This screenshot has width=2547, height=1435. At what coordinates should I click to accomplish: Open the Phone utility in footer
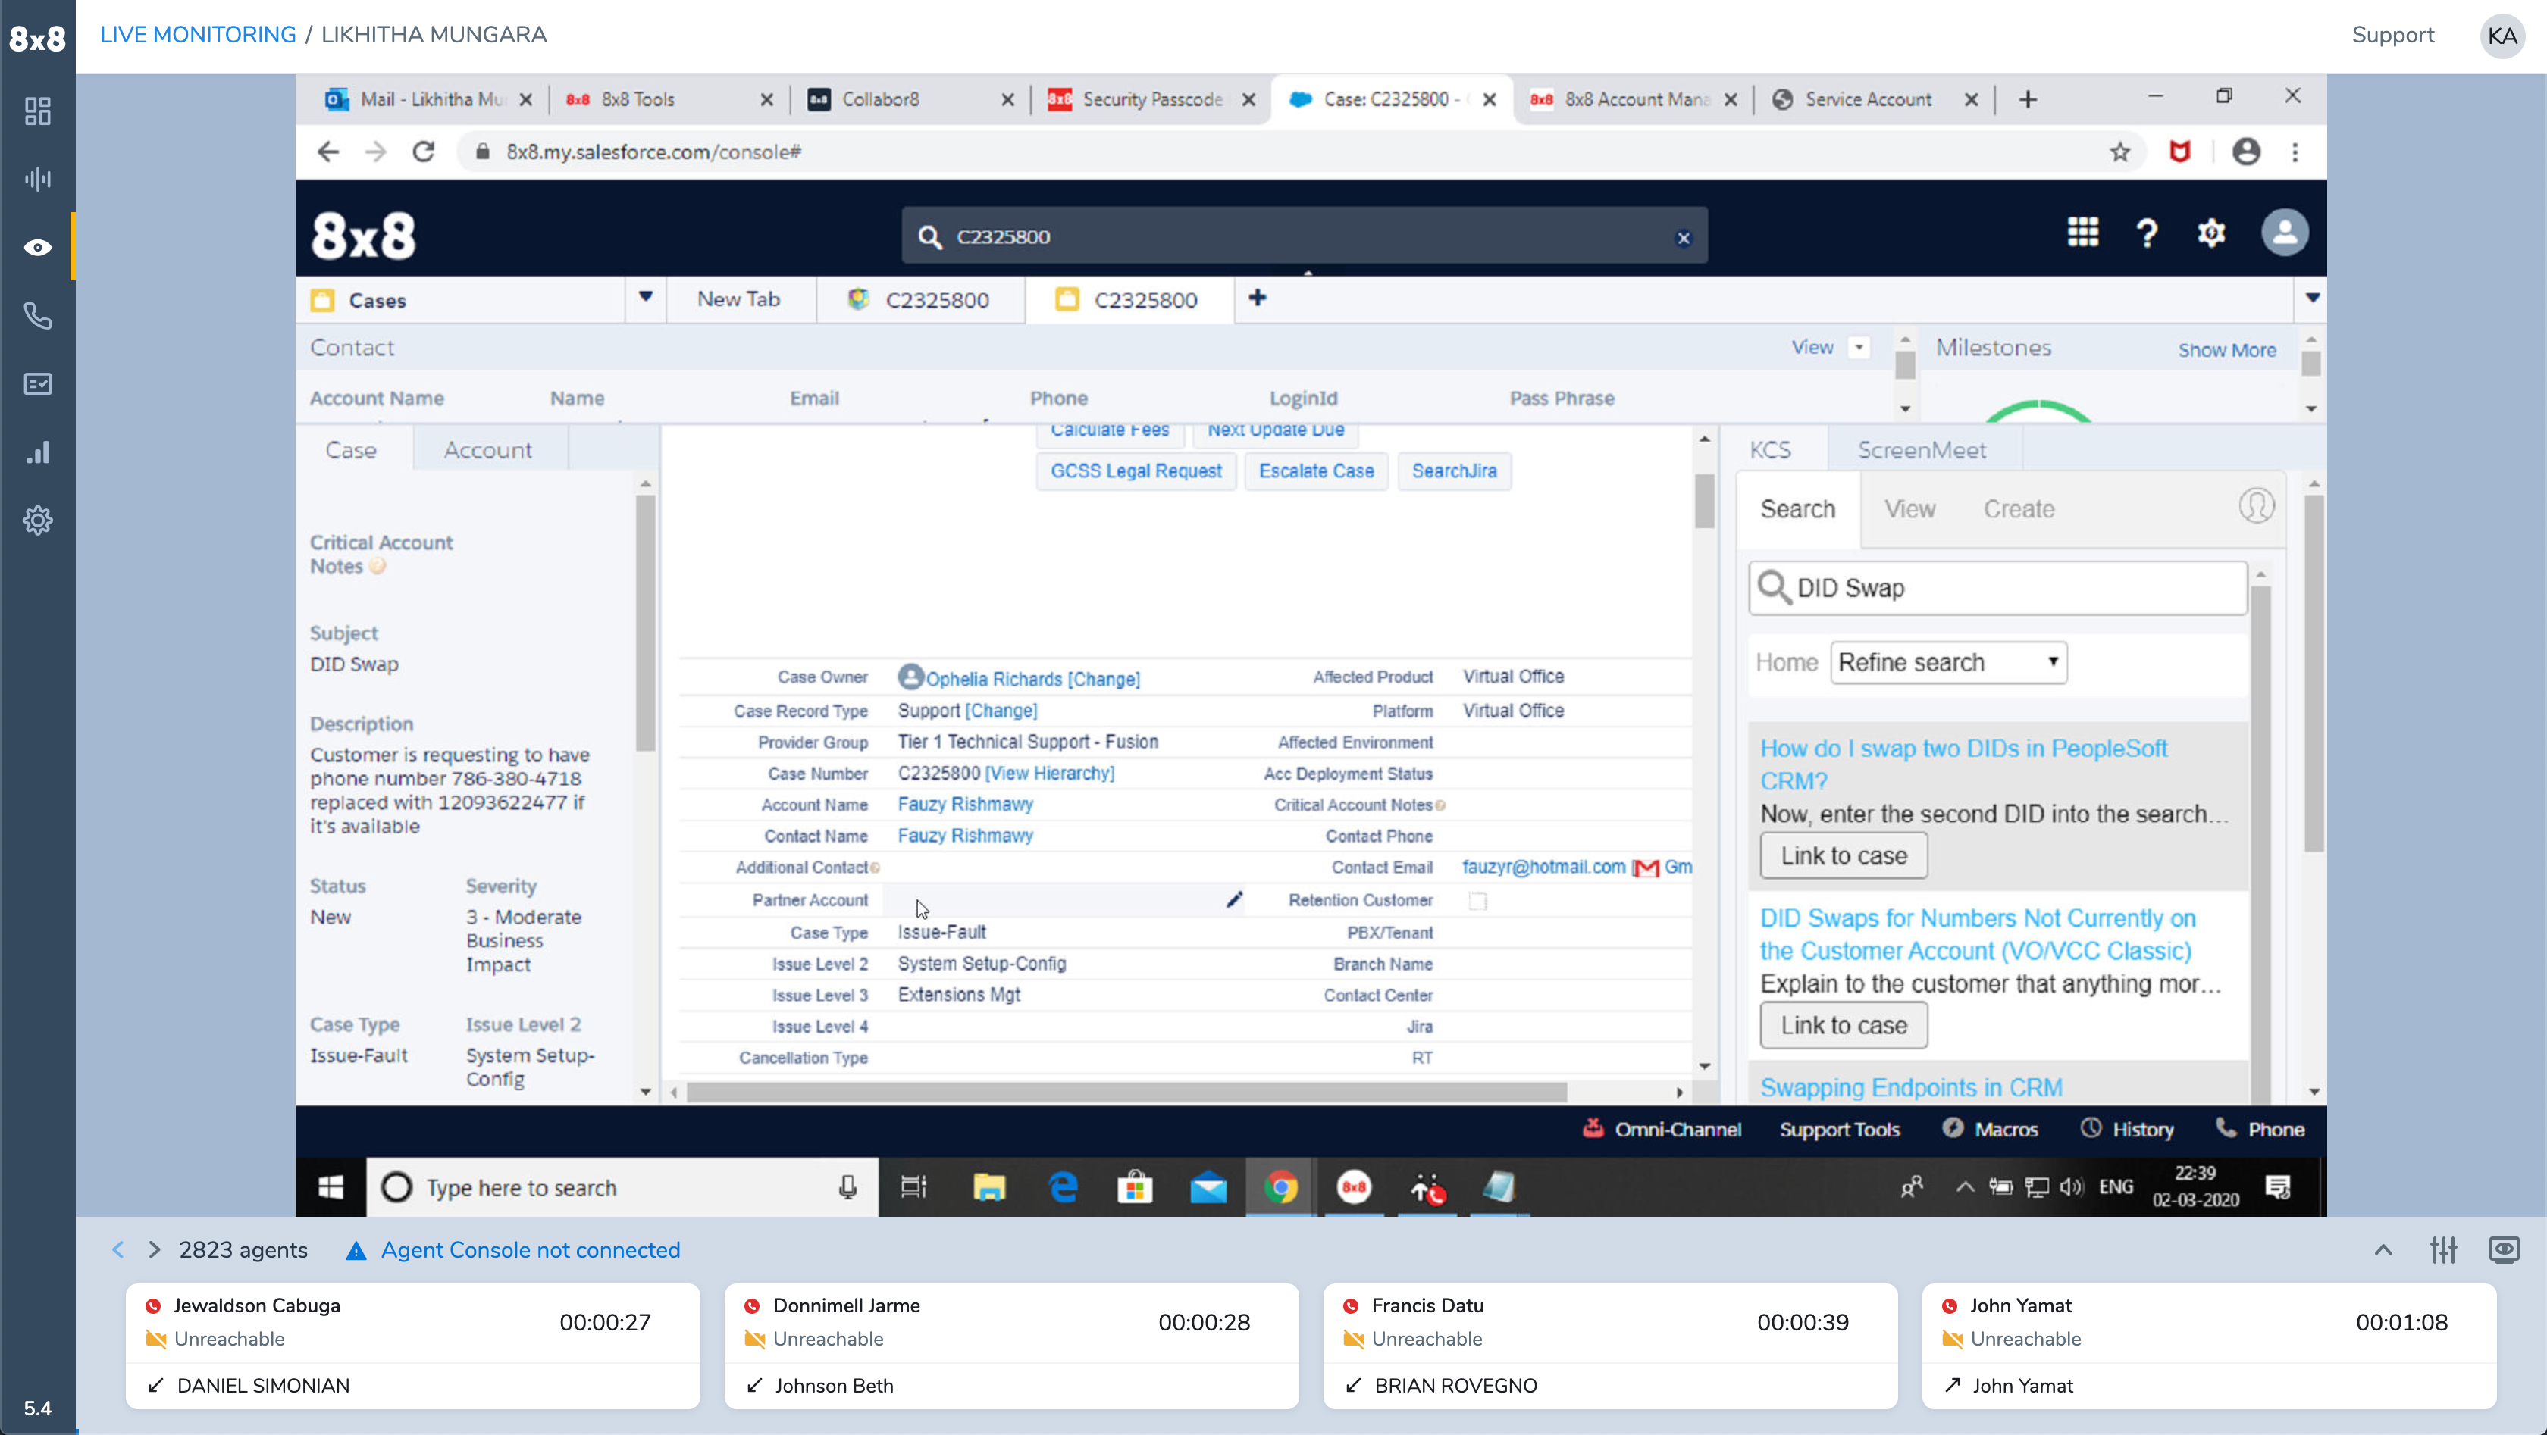click(x=2261, y=1130)
